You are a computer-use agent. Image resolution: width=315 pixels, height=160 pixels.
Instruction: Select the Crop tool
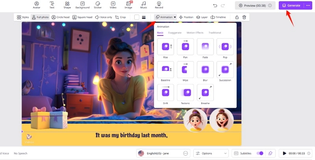point(120,17)
